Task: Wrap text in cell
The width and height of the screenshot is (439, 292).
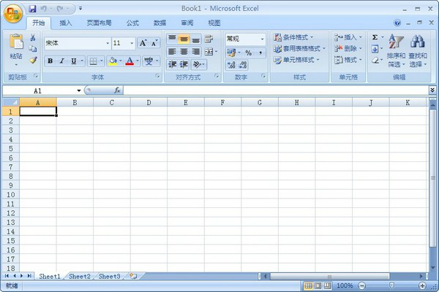Action: 209,39
